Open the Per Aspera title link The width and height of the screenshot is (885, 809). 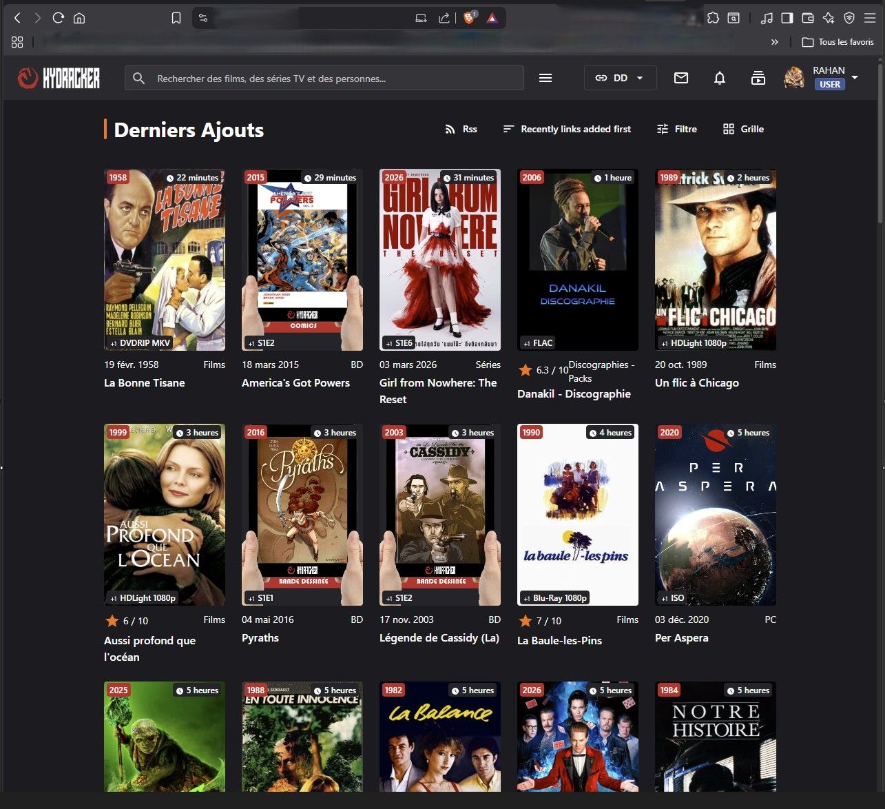(682, 638)
